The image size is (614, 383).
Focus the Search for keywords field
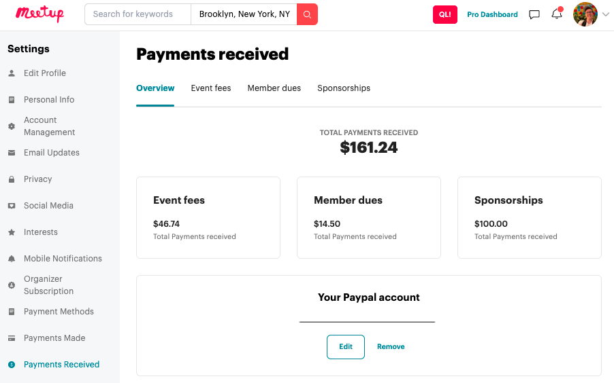(138, 14)
